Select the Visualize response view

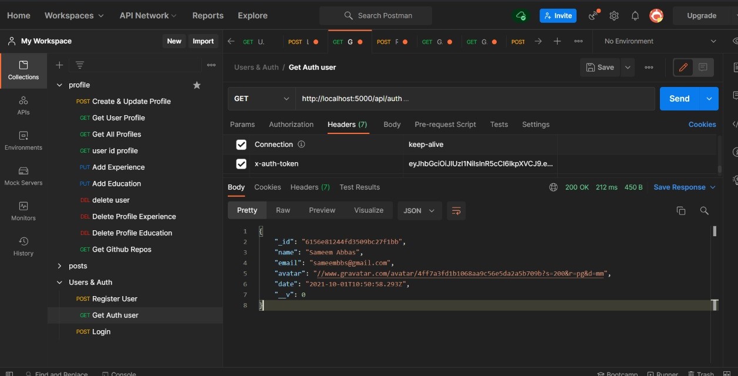369,210
